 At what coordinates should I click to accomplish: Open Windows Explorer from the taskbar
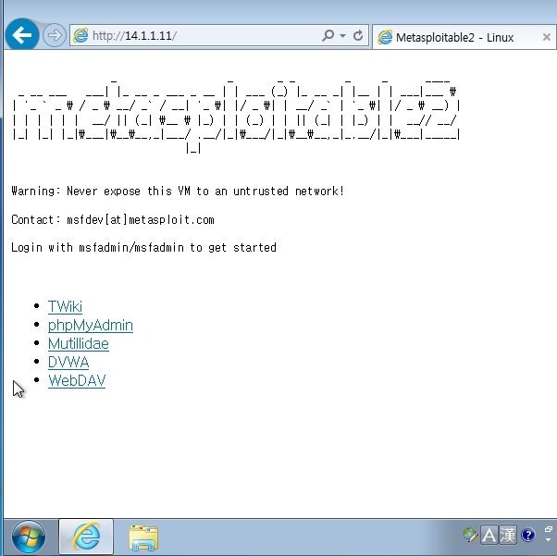click(143, 537)
